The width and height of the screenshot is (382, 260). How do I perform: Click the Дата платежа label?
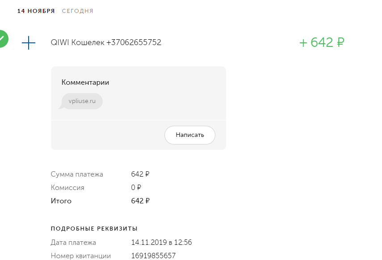coord(73,243)
